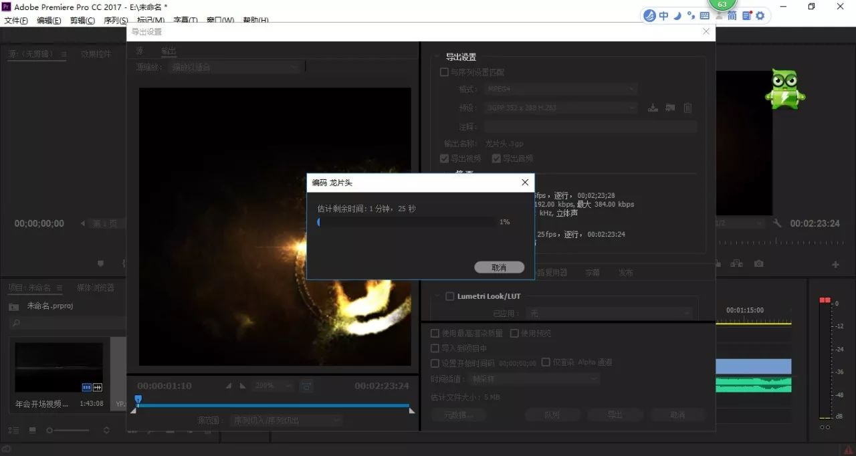Screen dimensions: 856x456
Task: Click the set out point icon
Action: (x=242, y=386)
